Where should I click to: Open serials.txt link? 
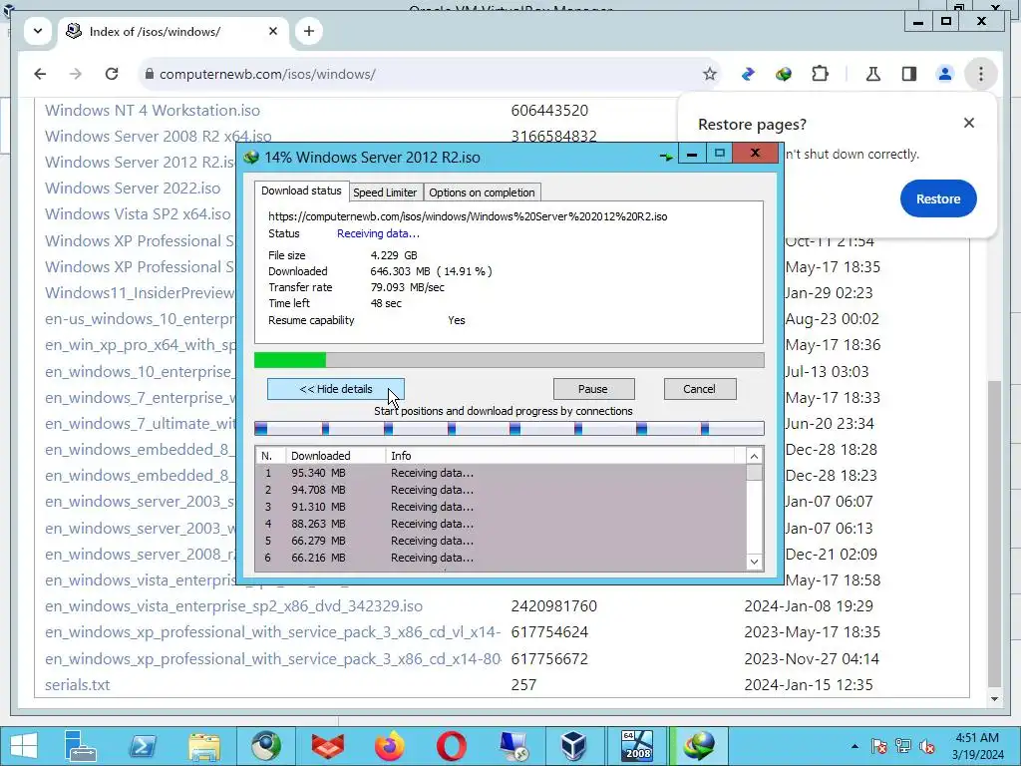point(78,685)
